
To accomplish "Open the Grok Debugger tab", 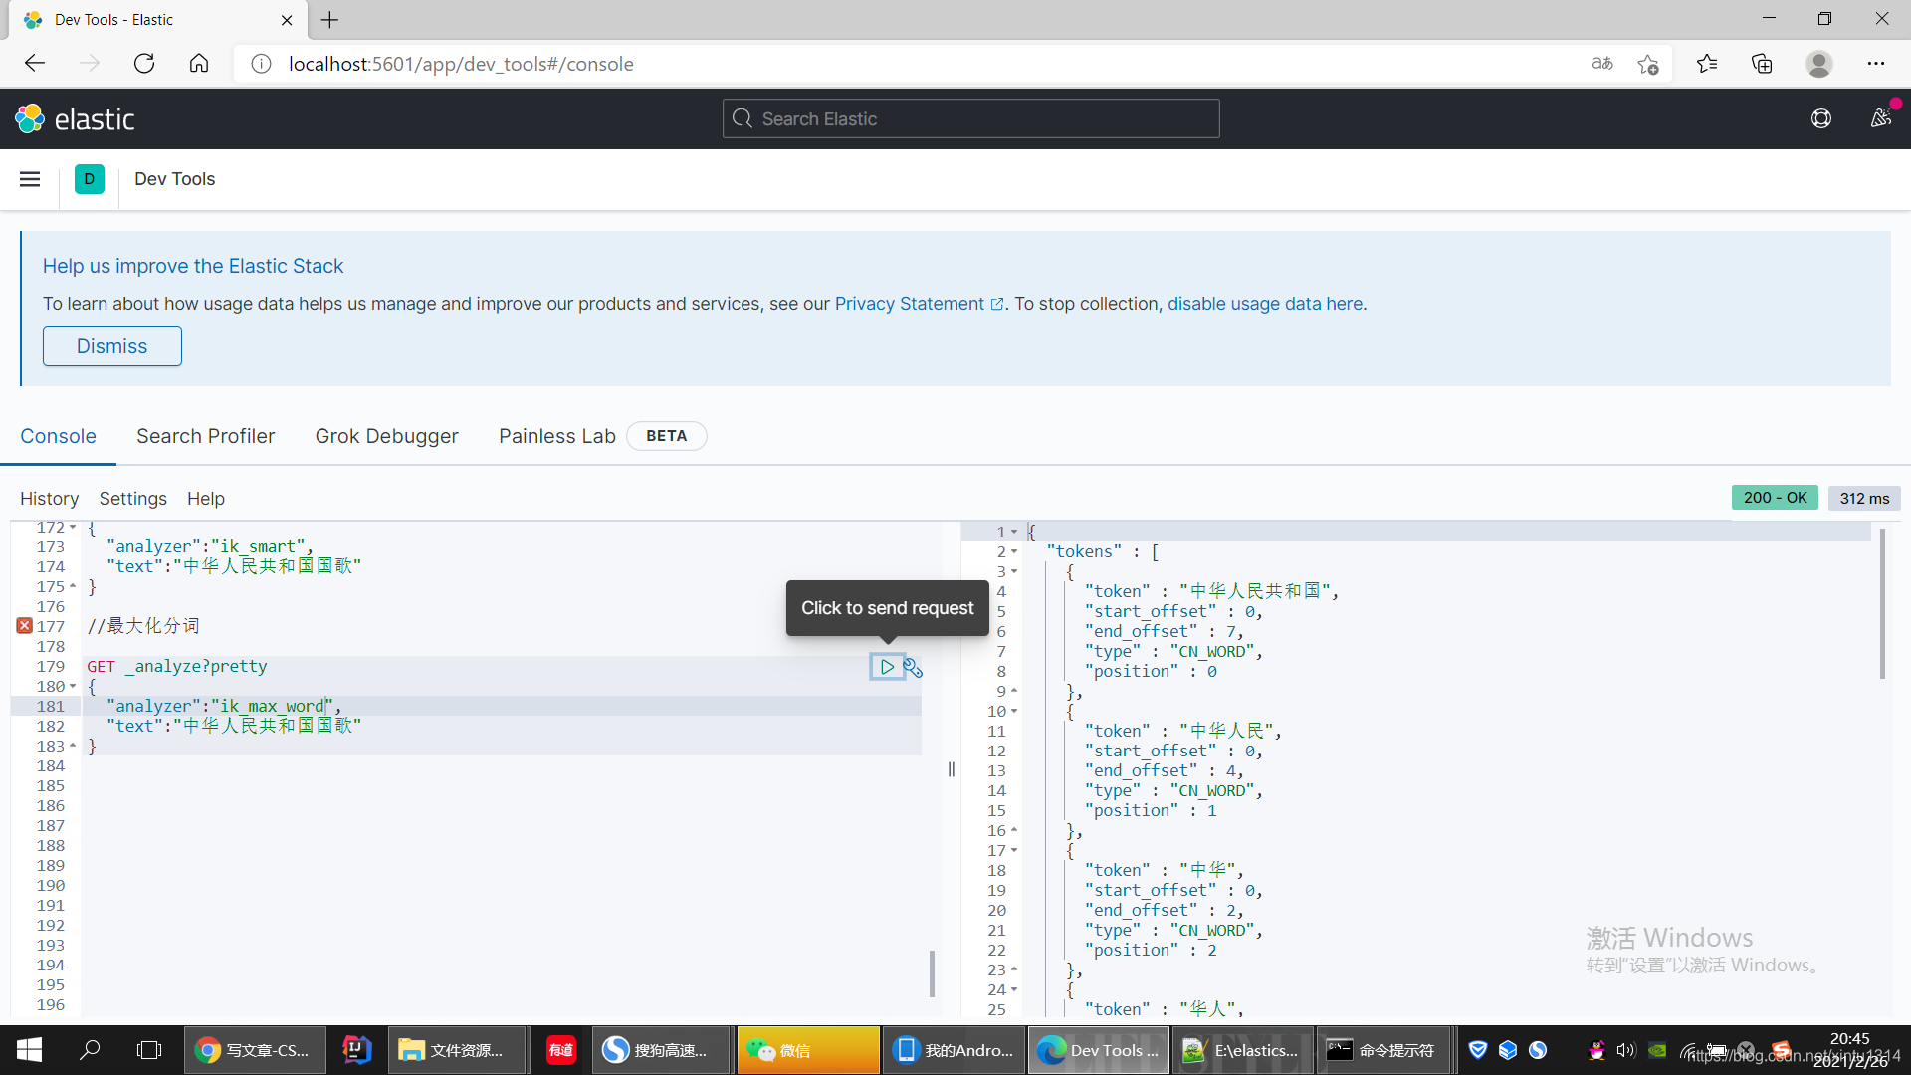I will (x=386, y=436).
